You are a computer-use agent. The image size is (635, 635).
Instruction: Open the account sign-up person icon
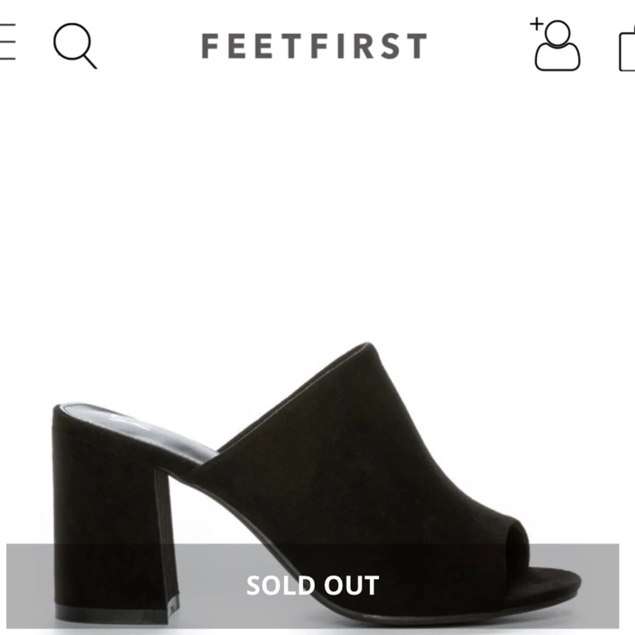pyautogui.click(x=556, y=45)
